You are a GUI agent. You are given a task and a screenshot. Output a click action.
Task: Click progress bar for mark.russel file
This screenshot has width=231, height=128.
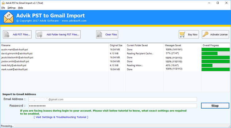[x=216, y=69]
